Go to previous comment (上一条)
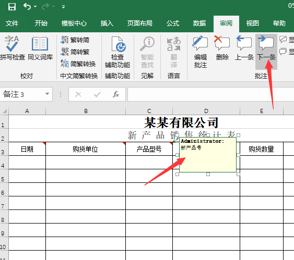The height and width of the screenshot is (260, 294). 244,48
